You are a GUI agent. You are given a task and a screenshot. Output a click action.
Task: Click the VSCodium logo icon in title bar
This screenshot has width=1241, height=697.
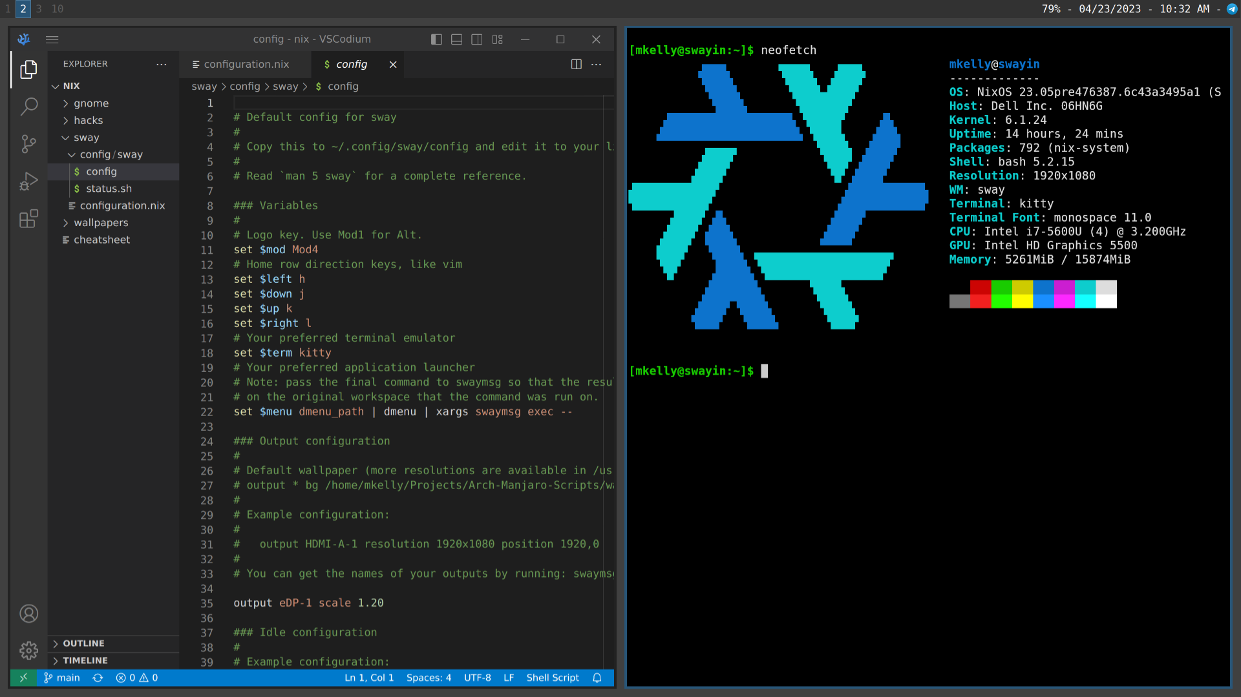(24, 39)
